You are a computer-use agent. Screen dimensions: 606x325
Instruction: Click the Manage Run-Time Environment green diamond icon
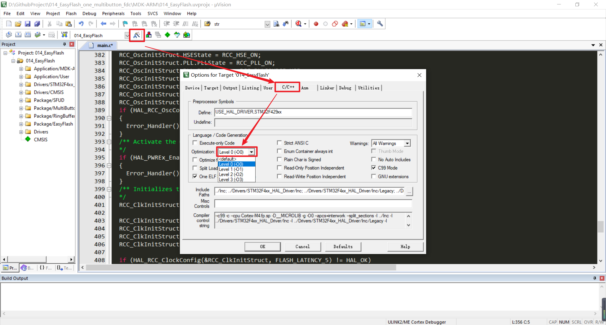pyautogui.click(x=168, y=35)
